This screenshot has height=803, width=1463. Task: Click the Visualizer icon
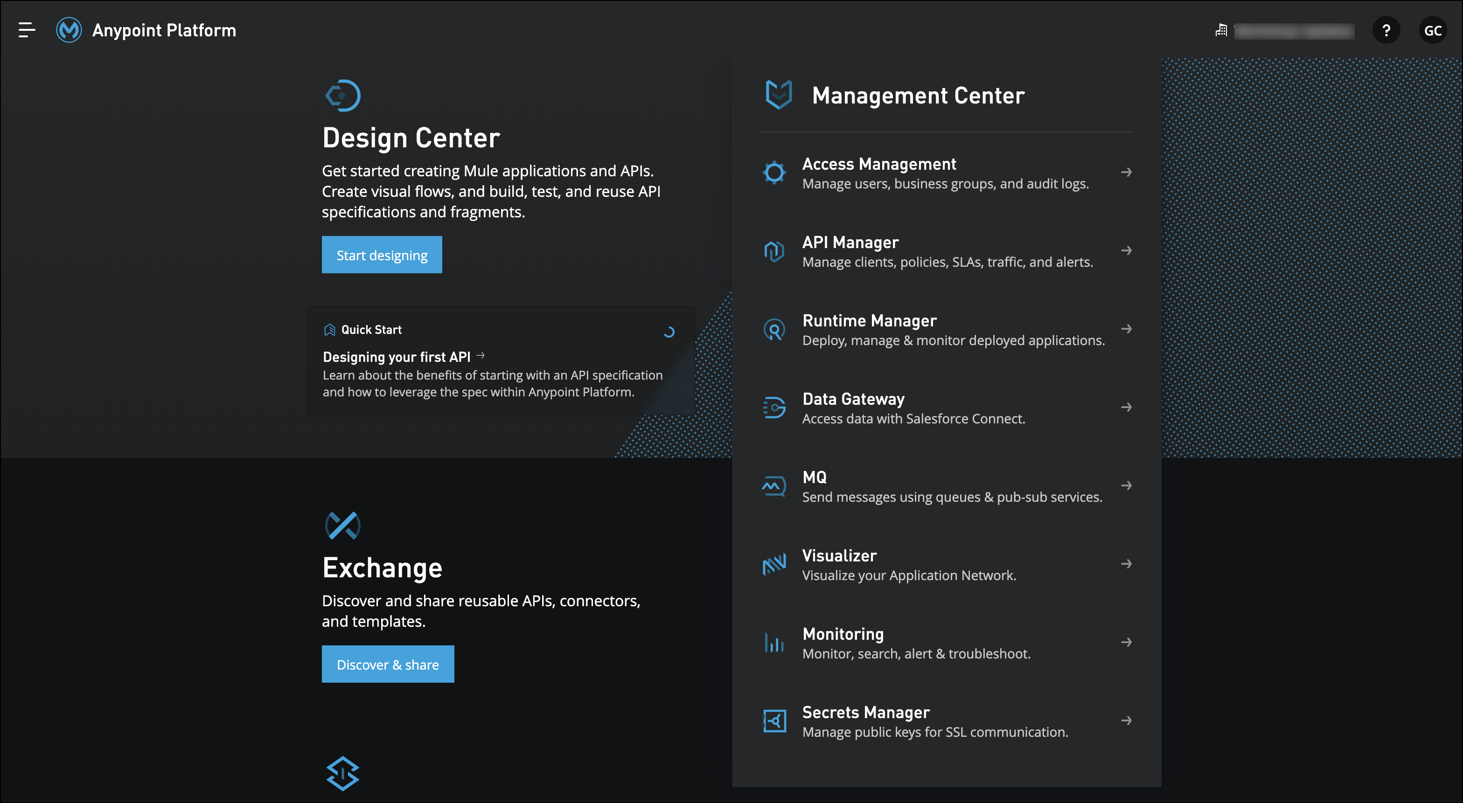click(x=774, y=565)
